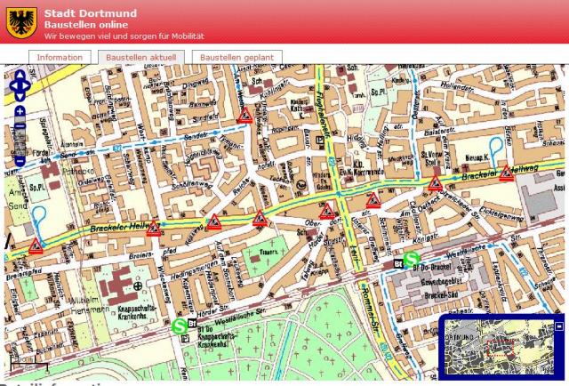Viewport: 569px width, 386px height.
Task: Click the 'Stadt Dortmund' header title
Action: coord(91,13)
